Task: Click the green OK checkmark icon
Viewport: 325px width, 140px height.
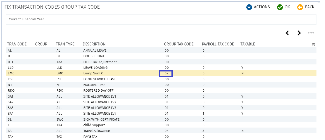Action: coord(280,7)
